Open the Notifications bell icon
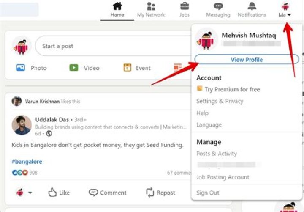The width and height of the screenshot is (304, 212). click(x=252, y=6)
